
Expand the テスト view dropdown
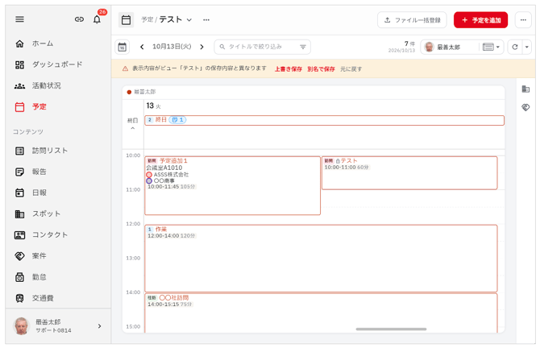189,20
